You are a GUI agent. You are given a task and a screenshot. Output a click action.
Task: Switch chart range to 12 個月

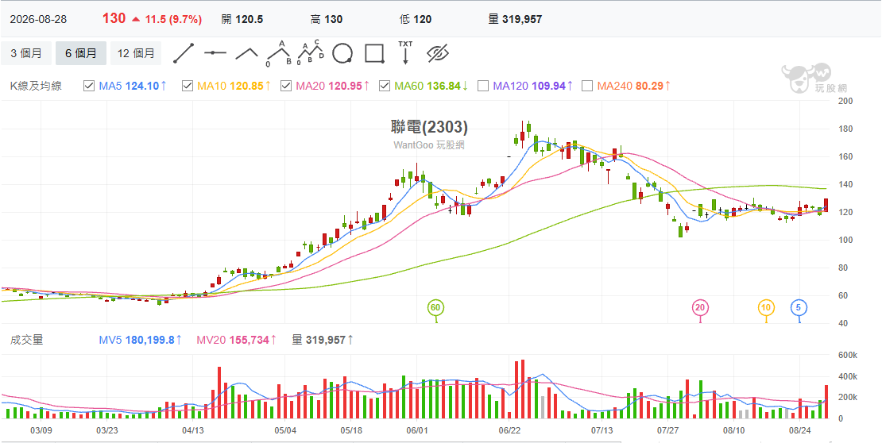[136, 53]
